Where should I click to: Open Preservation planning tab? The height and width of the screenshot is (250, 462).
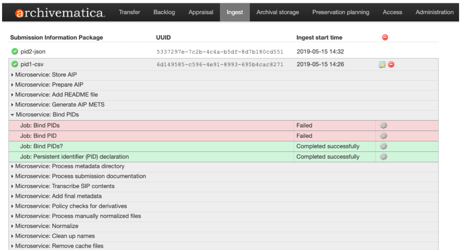341,12
